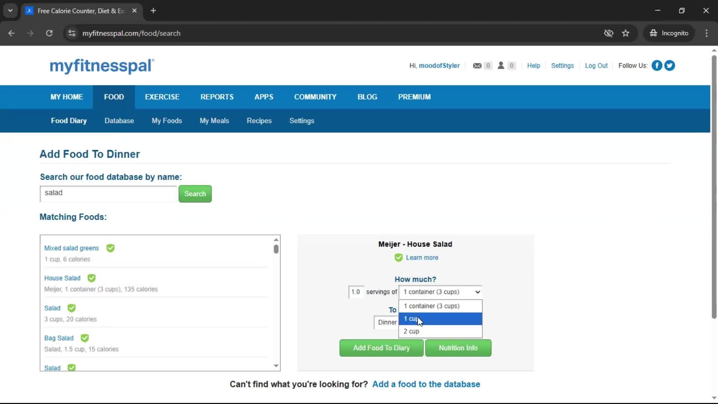Screen dimensions: 718x404
Task: Open the BLOG menu tab
Action: [x=367, y=97]
